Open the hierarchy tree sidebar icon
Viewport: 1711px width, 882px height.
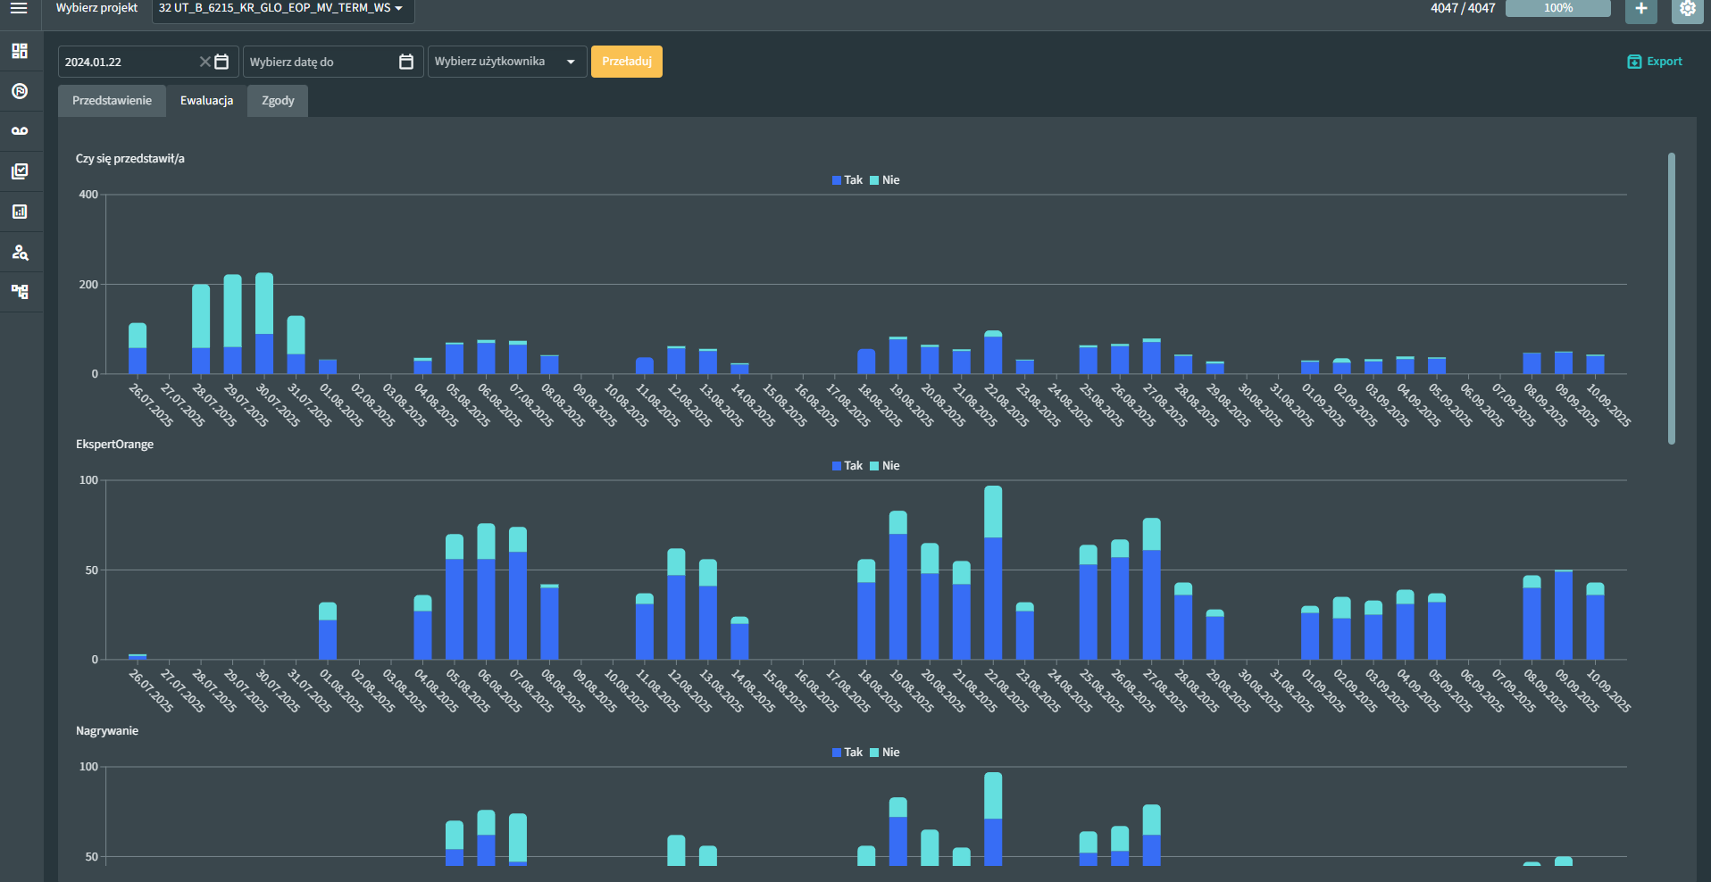click(x=20, y=292)
